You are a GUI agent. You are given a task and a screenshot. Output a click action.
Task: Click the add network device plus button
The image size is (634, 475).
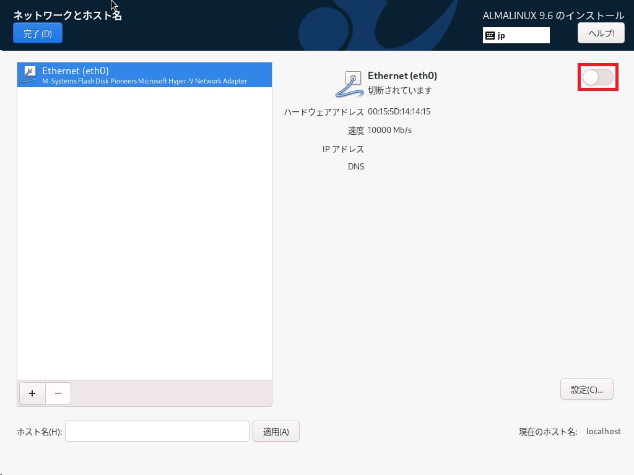point(32,393)
